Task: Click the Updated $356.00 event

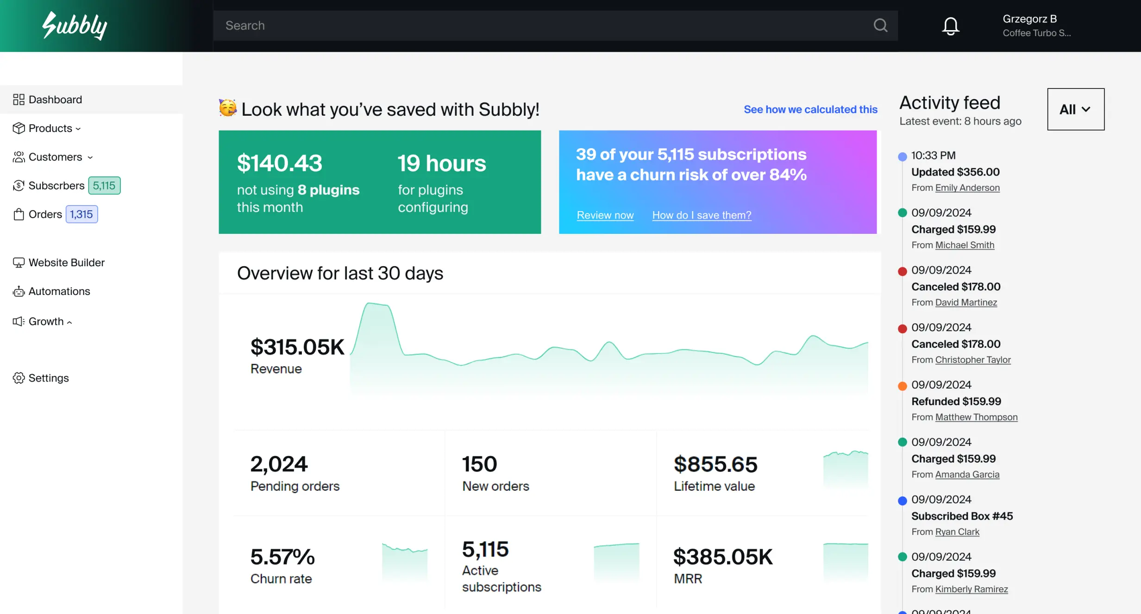Action: coord(955,172)
